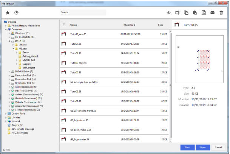
Task: Click the rename file icon
Action: (x=178, y=12)
